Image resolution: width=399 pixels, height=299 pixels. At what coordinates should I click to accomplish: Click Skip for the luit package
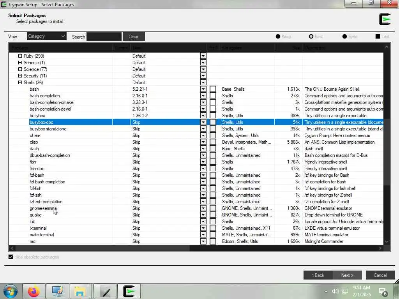136,221
